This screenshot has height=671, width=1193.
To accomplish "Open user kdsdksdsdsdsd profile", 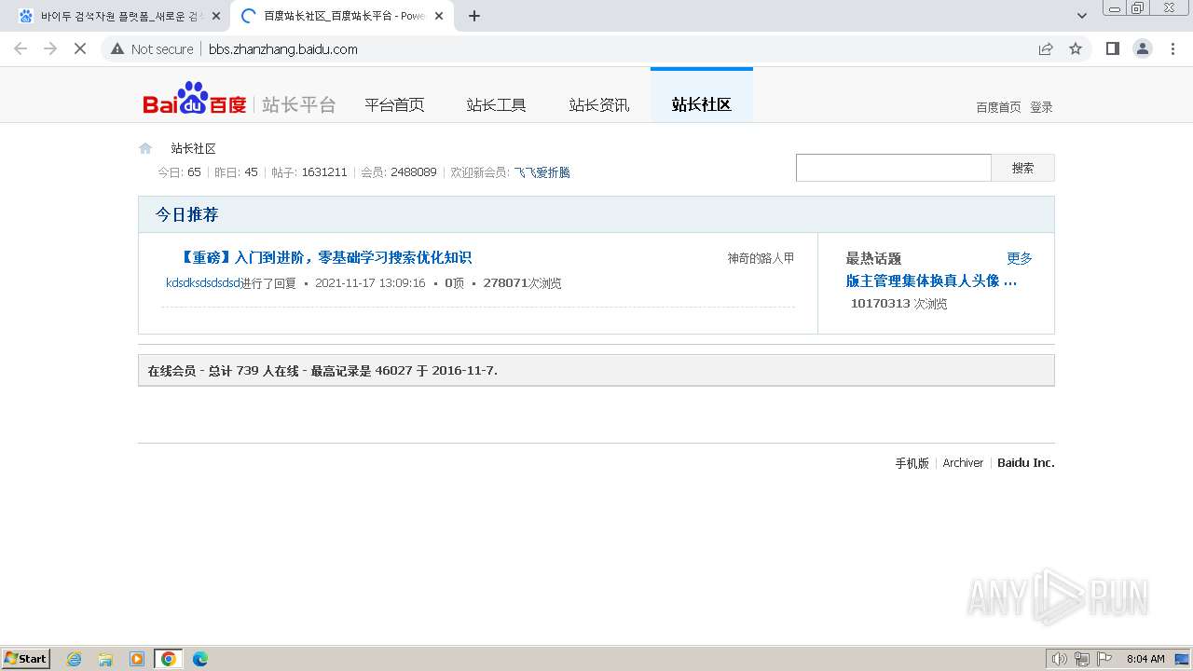I will 203,283.
